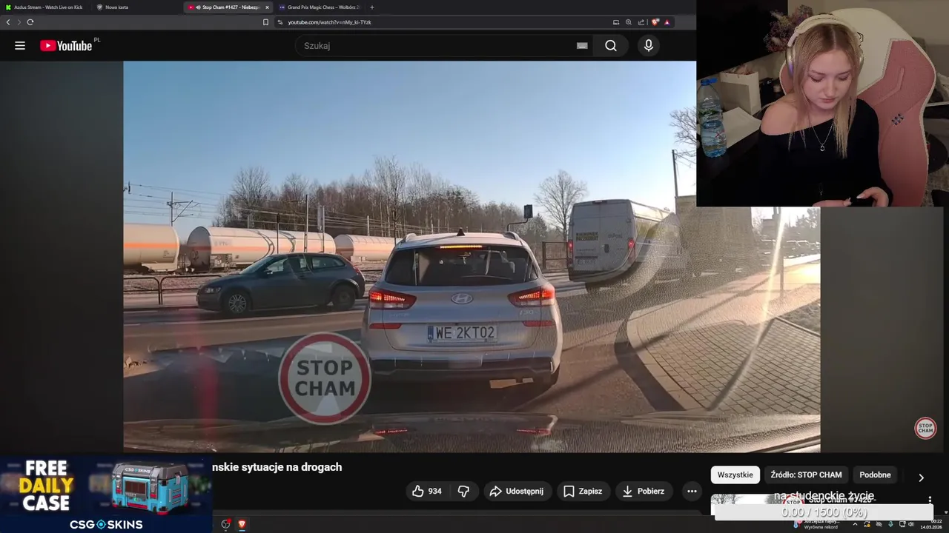Close the Stop Cham #1427 tab
The image size is (949, 533).
tap(267, 7)
